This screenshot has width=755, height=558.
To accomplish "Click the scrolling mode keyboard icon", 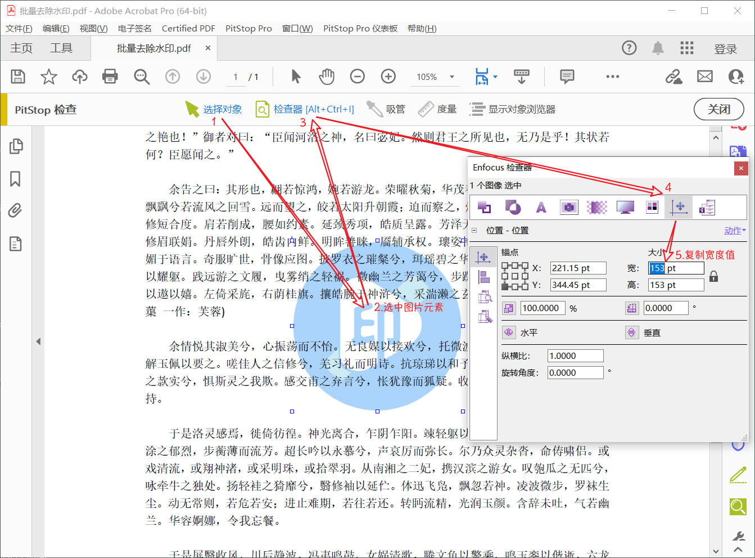I will (x=522, y=76).
